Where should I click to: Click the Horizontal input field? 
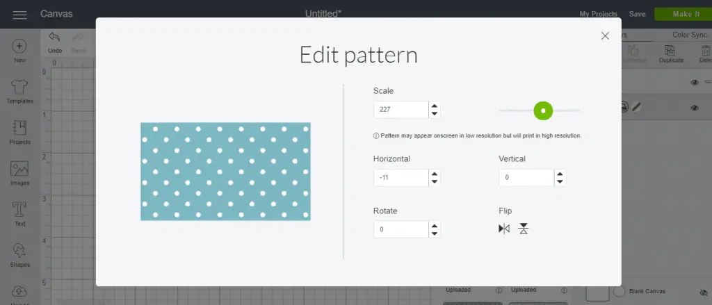(x=401, y=177)
